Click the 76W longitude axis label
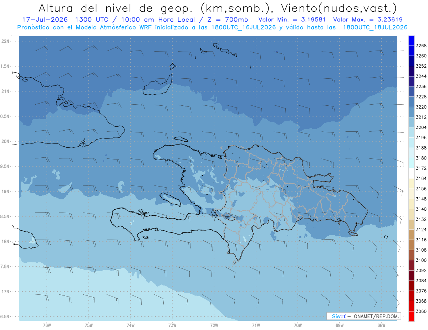The width and height of the screenshot is (428, 330). (x=47, y=325)
